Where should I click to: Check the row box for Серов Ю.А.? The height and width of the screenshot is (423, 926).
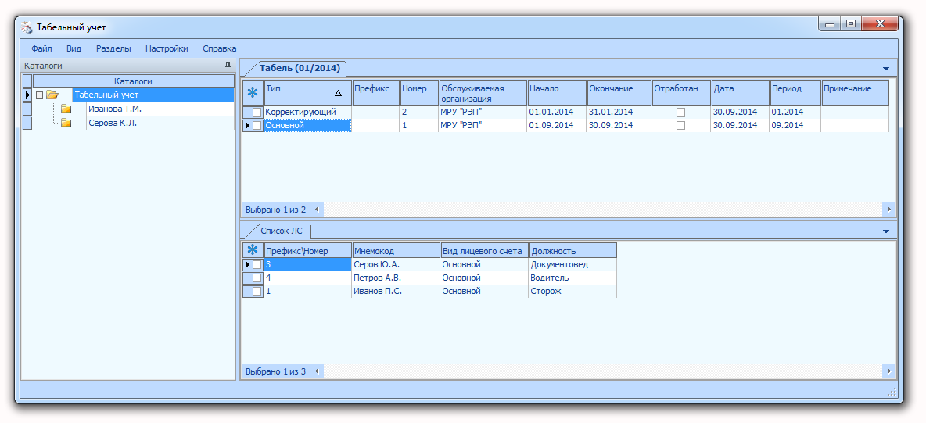257,265
